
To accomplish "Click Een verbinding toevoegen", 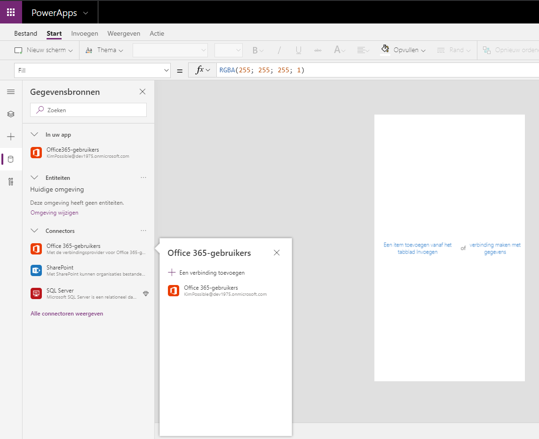I will 206,272.
